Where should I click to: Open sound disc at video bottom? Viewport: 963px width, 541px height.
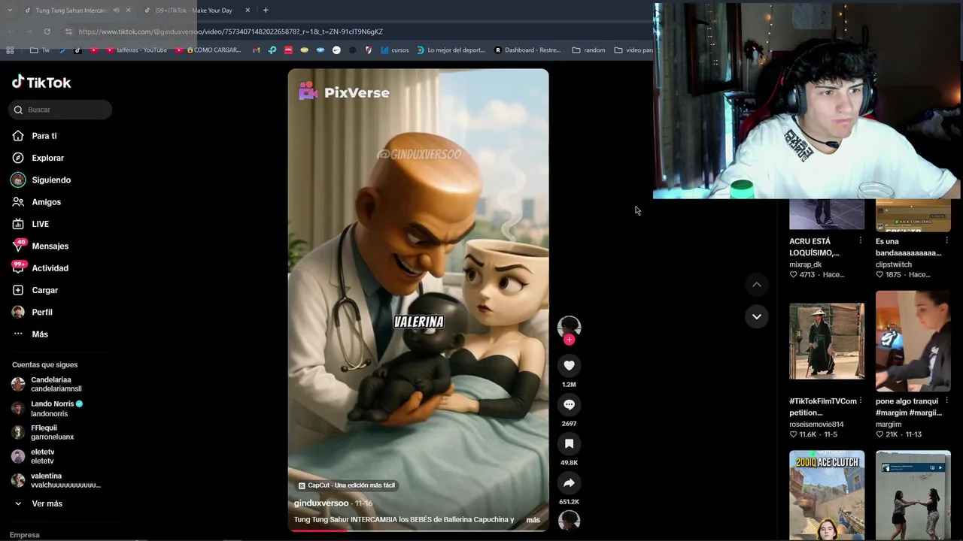click(x=569, y=520)
